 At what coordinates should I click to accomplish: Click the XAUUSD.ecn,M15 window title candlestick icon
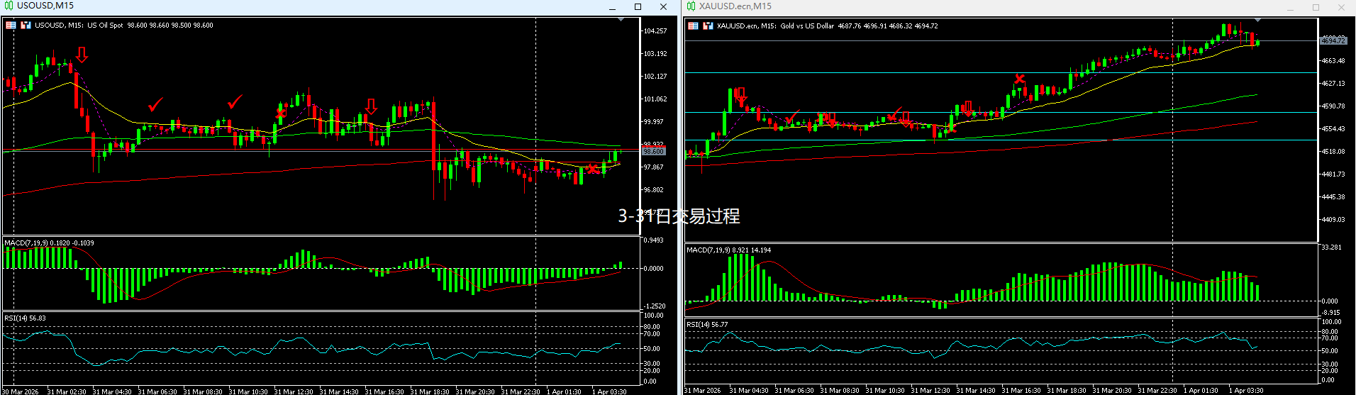pyautogui.click(x=691, y=6)
